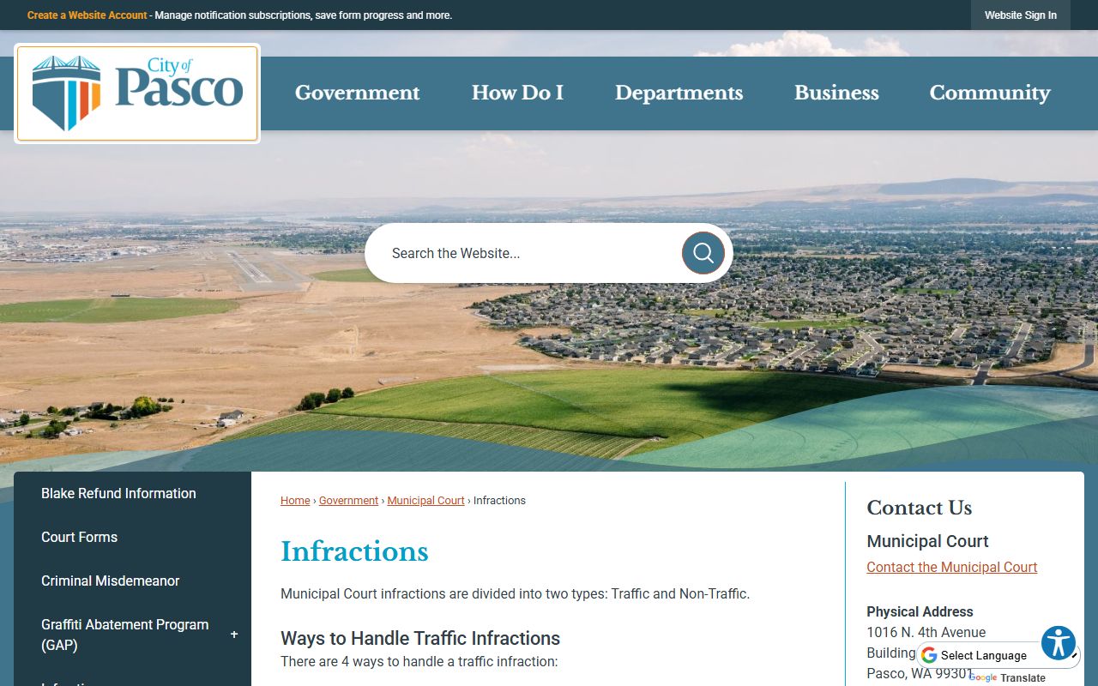Click Create a Website Account link
The width and height of the screenshot is (1098, 686).
87,15
